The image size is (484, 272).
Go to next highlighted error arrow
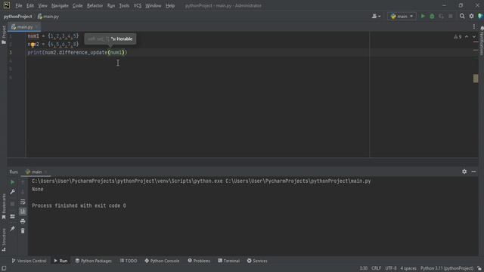pos(474,37)
